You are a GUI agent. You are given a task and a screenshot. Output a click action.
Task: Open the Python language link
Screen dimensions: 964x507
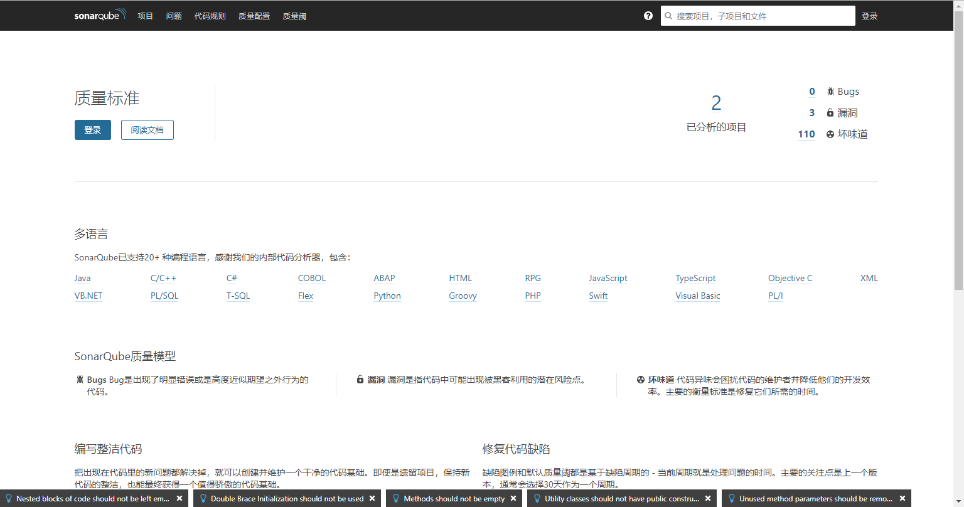pyautogui.click(x=387, y=296)
